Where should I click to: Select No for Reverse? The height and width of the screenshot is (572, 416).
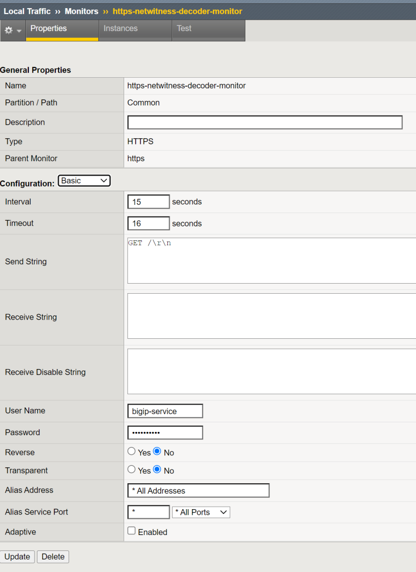pos(157,452)
